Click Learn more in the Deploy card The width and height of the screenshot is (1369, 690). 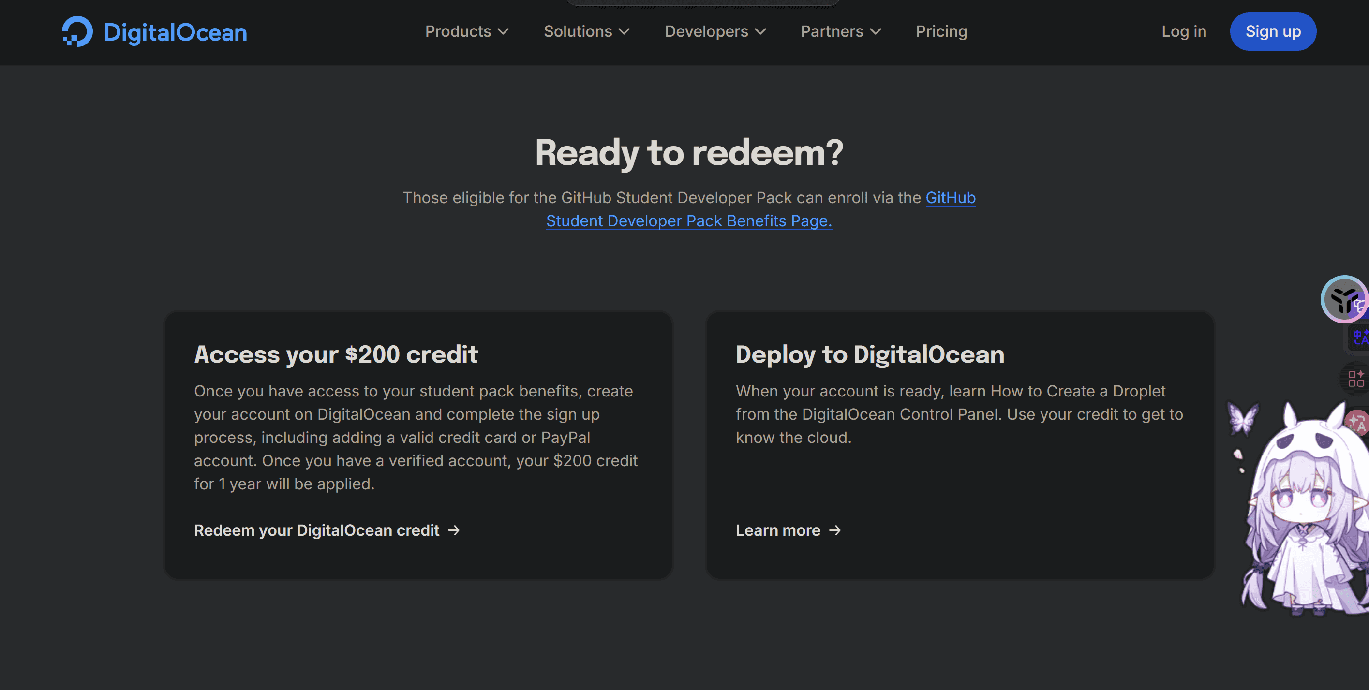pyautogui.click(x=788, y=530)
